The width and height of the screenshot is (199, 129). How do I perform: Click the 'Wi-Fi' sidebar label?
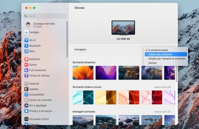[33, 40]
